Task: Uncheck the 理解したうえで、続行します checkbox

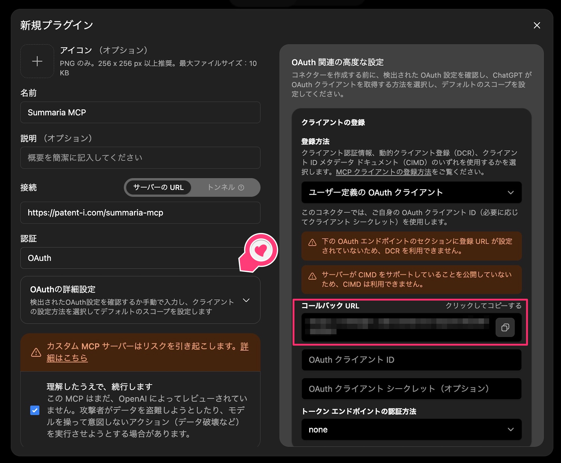Action: (35, 410)
